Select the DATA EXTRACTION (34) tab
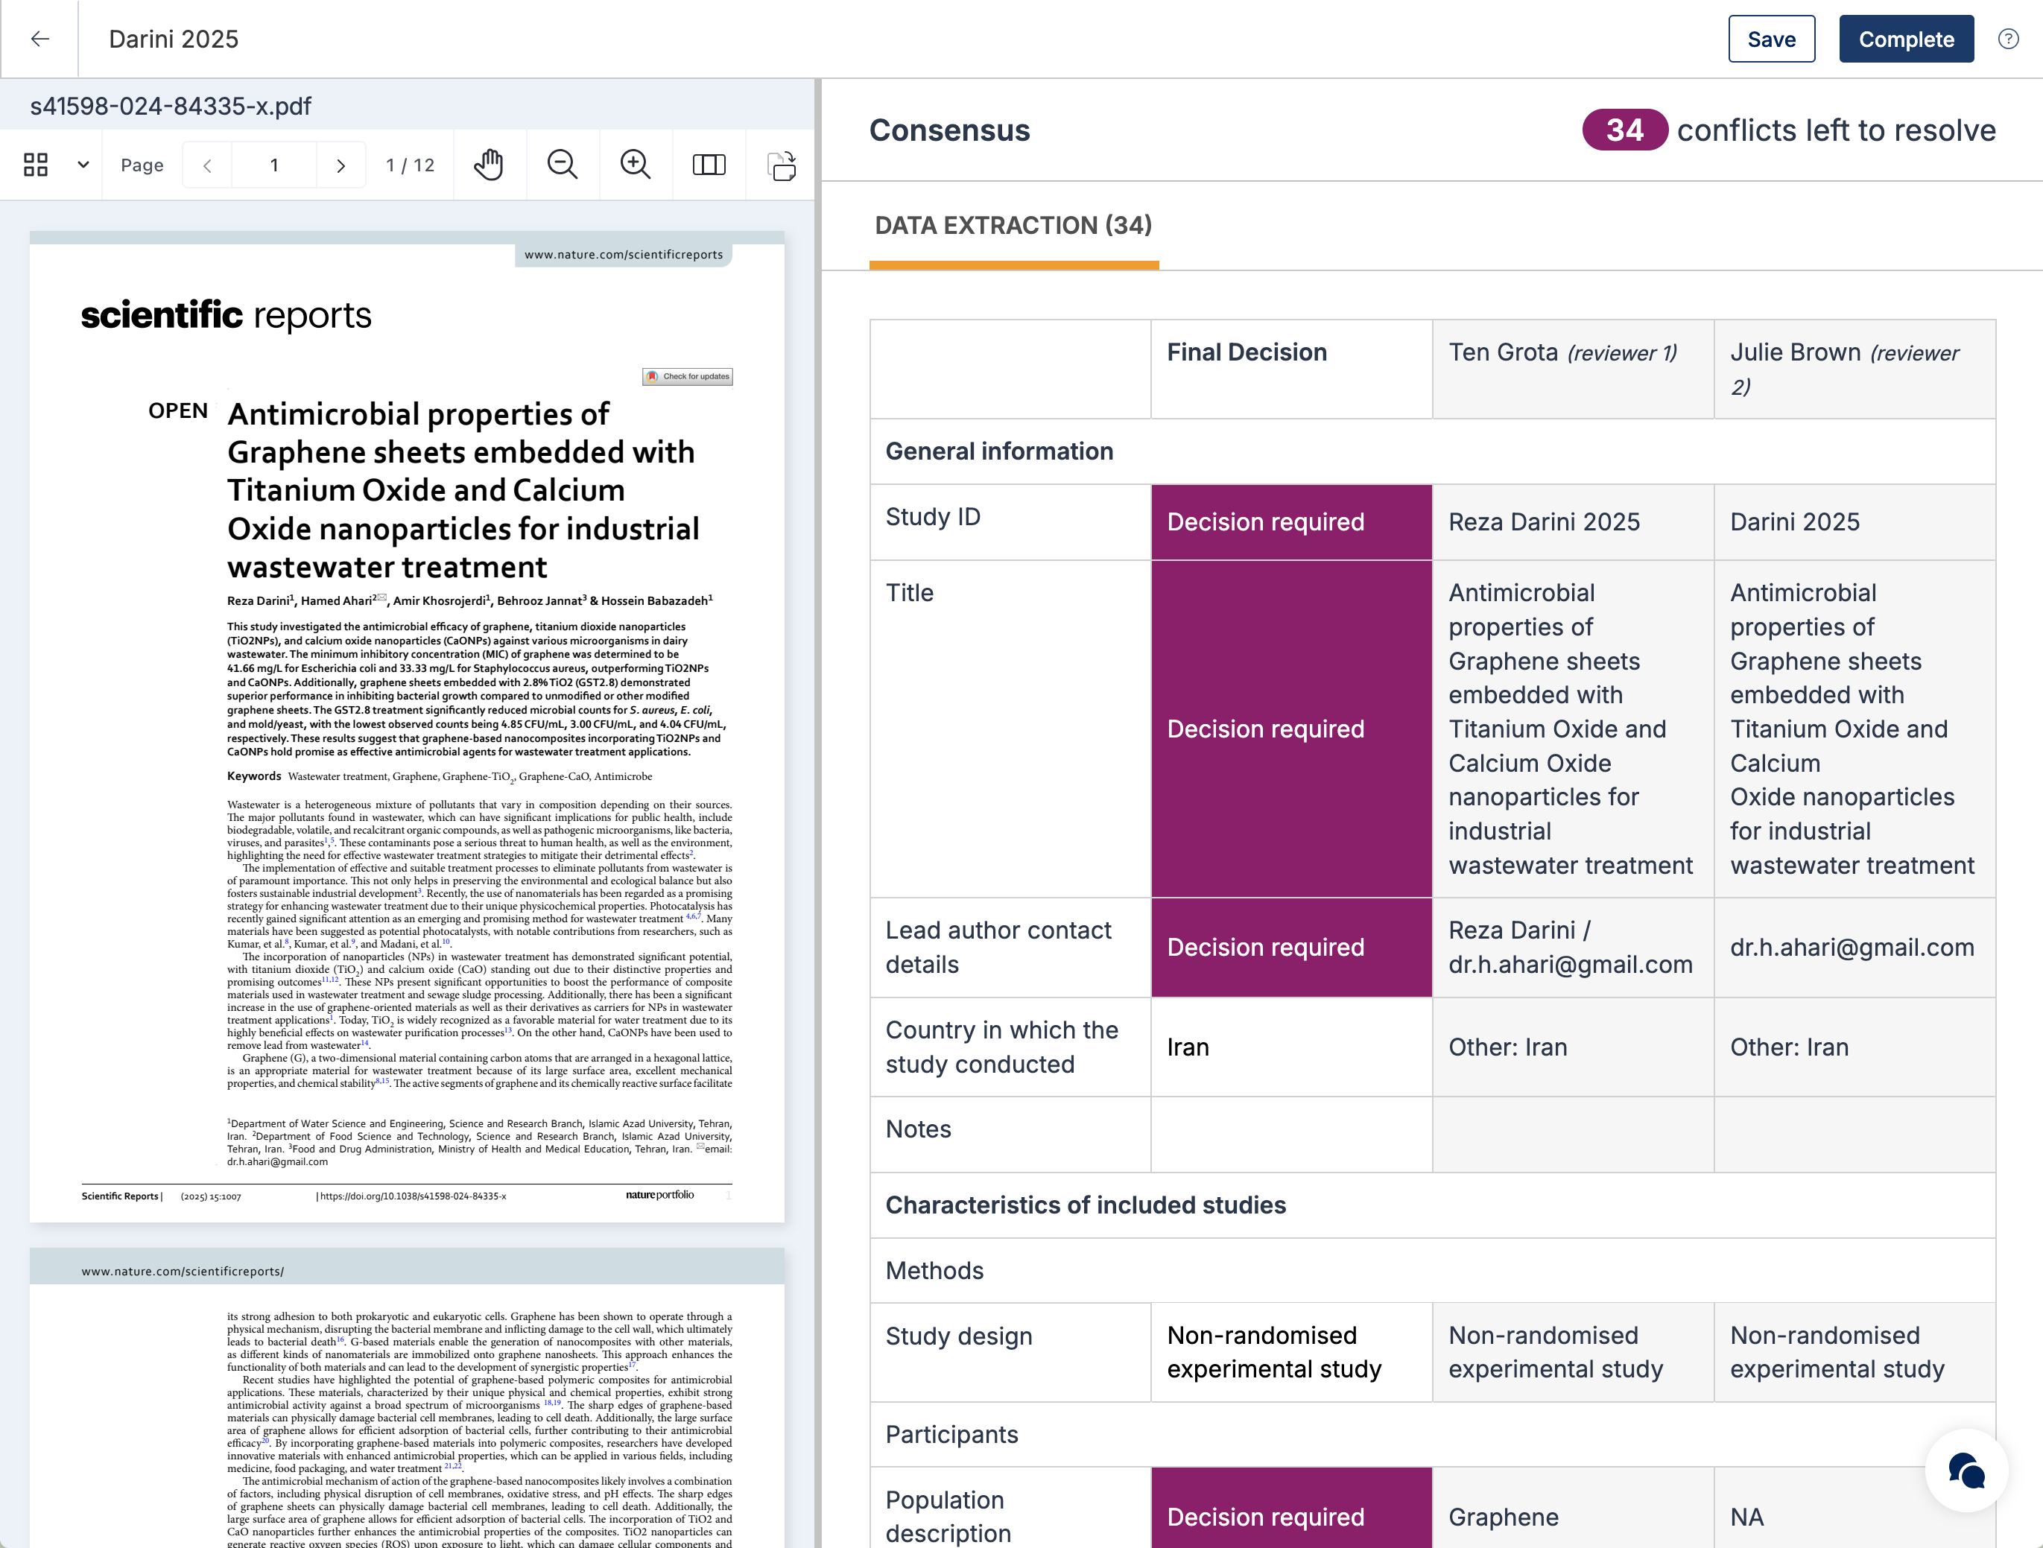The height and width of the screenshot is (1548, 2043). [1013, 226]
